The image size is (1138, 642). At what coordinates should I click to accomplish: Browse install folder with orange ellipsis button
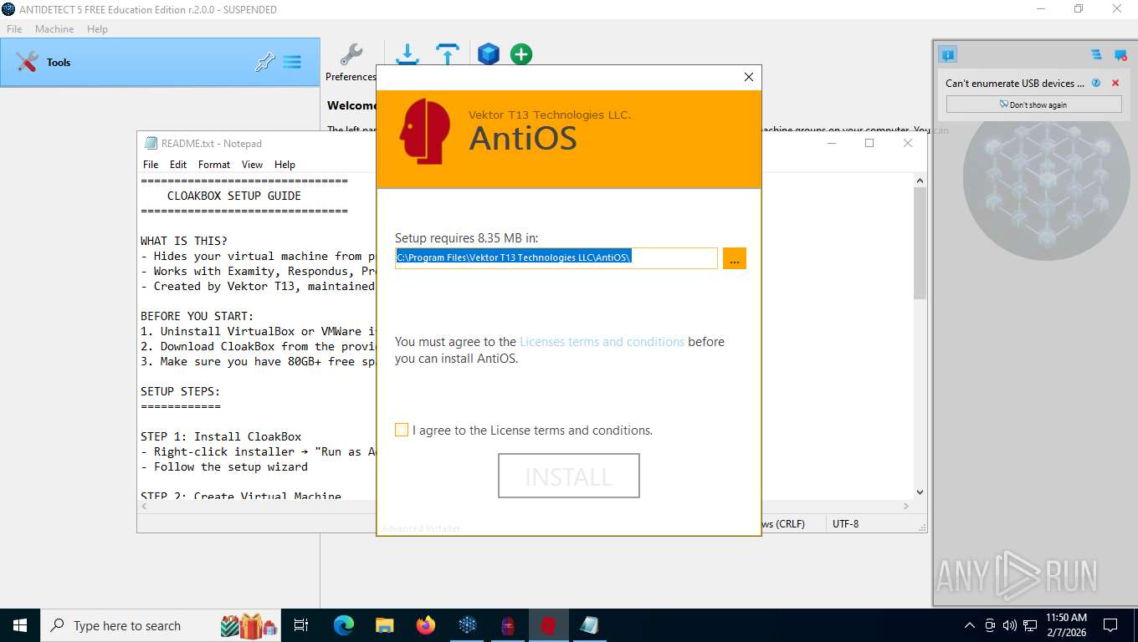(735, 258)
